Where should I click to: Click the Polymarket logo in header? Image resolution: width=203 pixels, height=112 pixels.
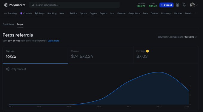[x=15, y=5]
